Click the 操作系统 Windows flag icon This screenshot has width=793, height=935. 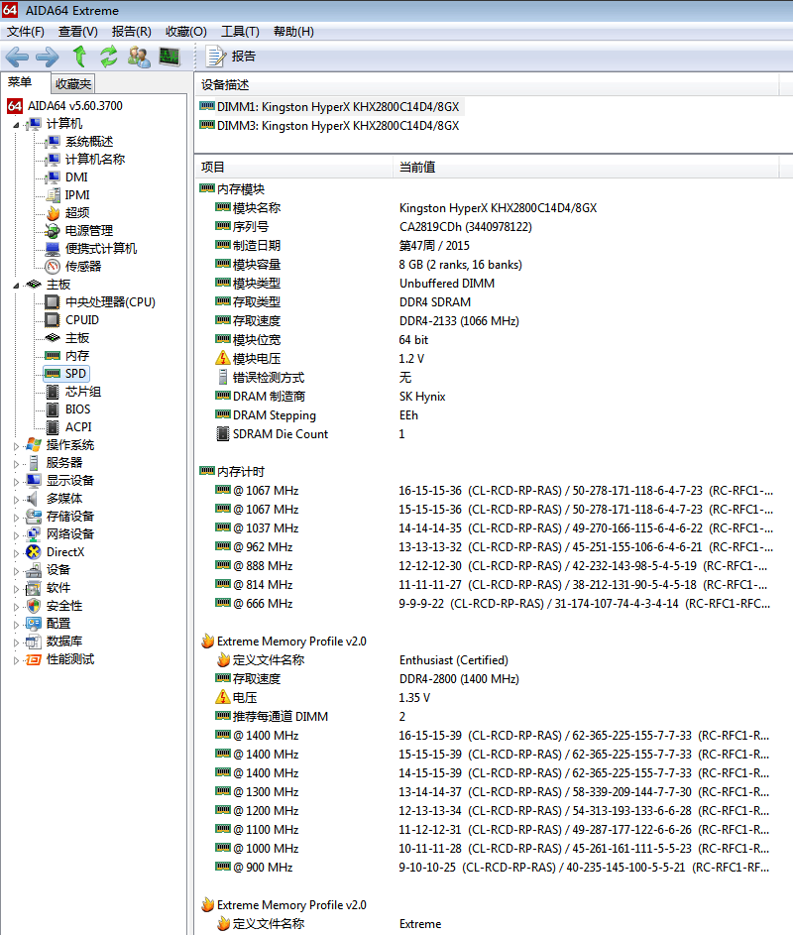(34, 445)
